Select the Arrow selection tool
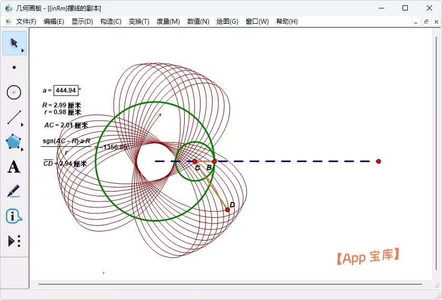442x300 pixels. (14, 43)
